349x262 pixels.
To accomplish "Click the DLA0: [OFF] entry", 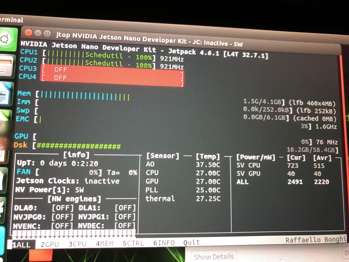I will click(x=44, y=208).
